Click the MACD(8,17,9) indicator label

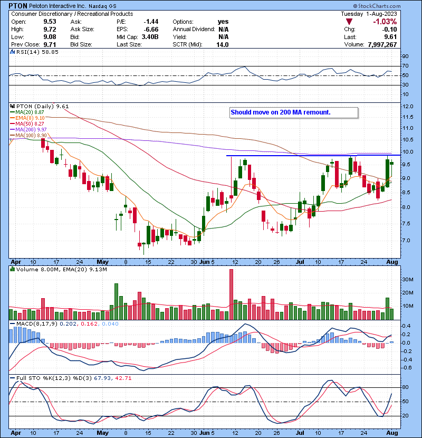coord(37,324)
